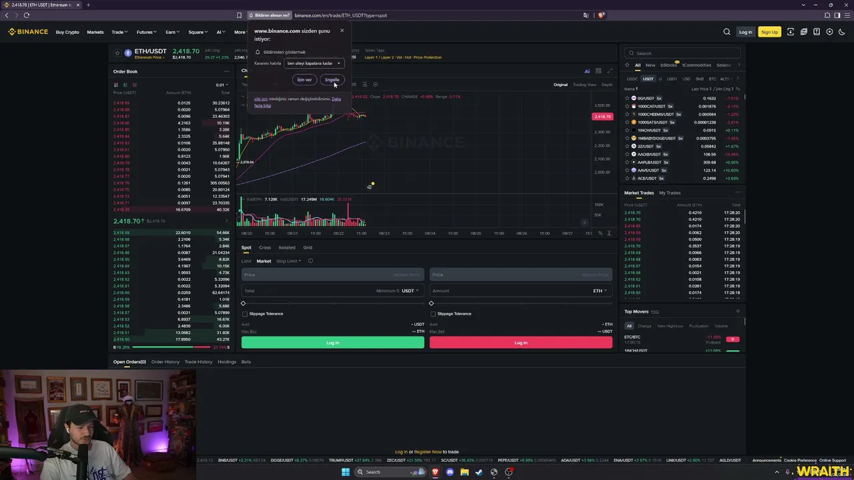Click the Brave Shields icon in address bar
This screenshot has width=854, height=480.
pyautogui.click(x=601, y=15)
